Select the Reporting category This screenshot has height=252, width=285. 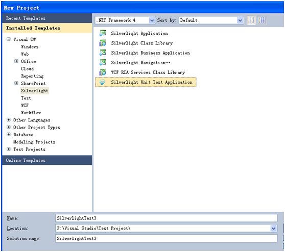pyautogui.click(x=32, y=76)
